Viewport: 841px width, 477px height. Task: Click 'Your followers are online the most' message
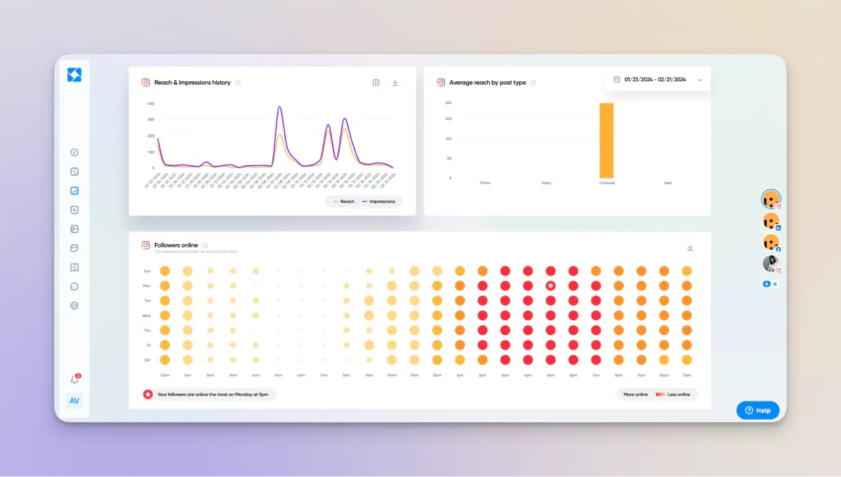pyautogui.click(x=213, y=394)
